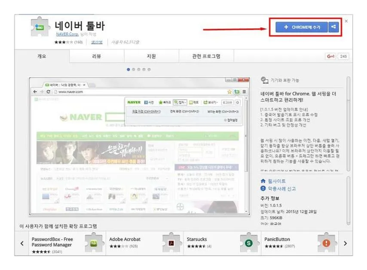The width and height of the screenshot is (367, 270).
Task: Click the PanicButton orange exclamation icon
Action: click(327, 243)
